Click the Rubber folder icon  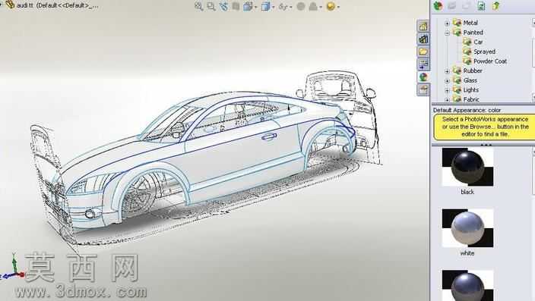click(x=457, y=71)
